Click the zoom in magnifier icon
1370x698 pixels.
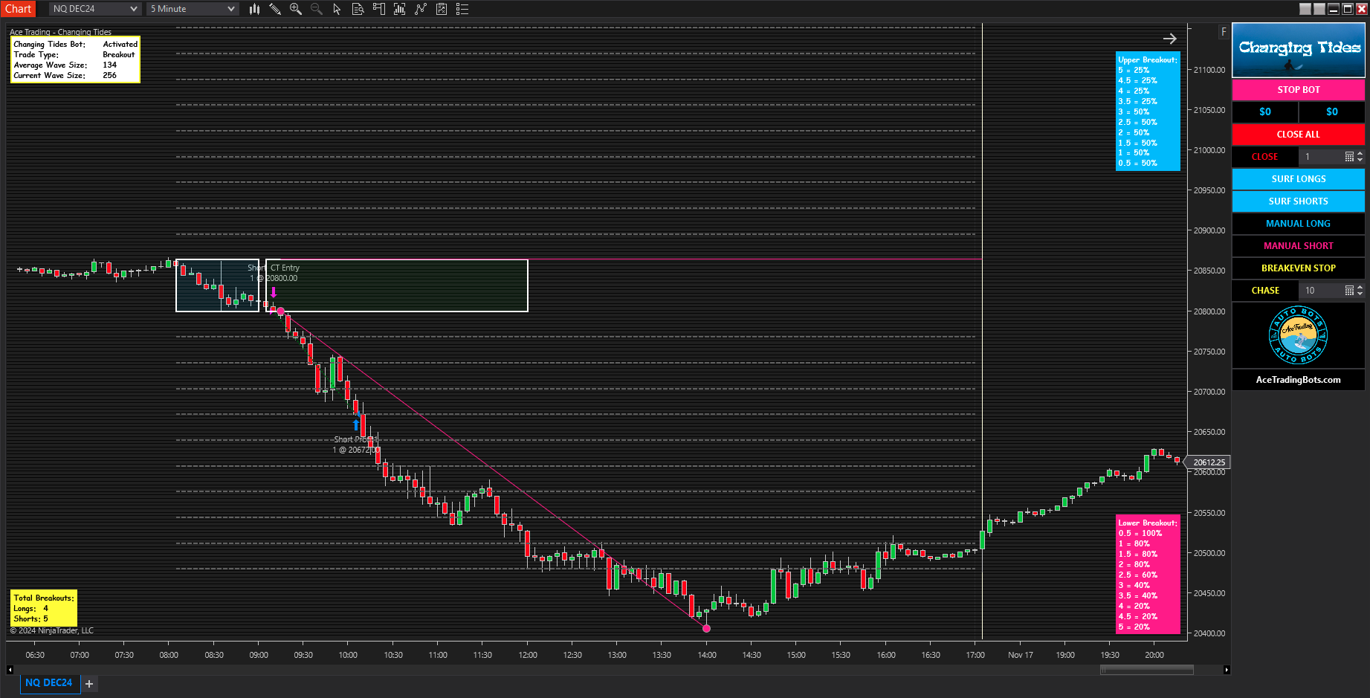pyautogui.click(x=296, y=9)
